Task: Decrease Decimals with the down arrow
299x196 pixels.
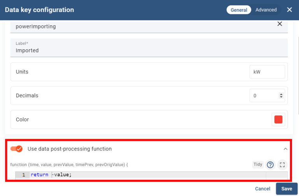Action: coord(281,97)
